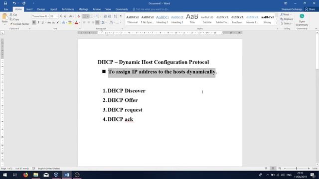Toggle Underline formatting

(x=42, y=22)
